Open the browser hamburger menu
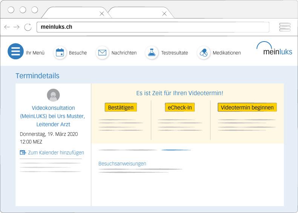This screenshot has height=213, width=298. (x=285, y=27)
